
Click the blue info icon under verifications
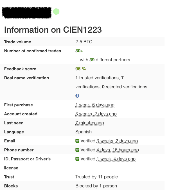(77, 96)
